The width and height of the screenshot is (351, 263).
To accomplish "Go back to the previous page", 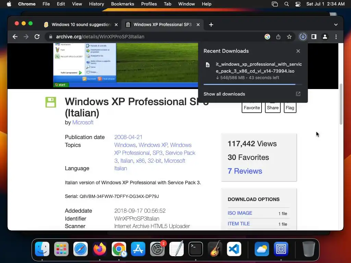I will (x=15, y=37).
